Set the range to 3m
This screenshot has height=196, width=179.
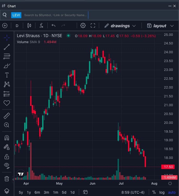(46, 192)
